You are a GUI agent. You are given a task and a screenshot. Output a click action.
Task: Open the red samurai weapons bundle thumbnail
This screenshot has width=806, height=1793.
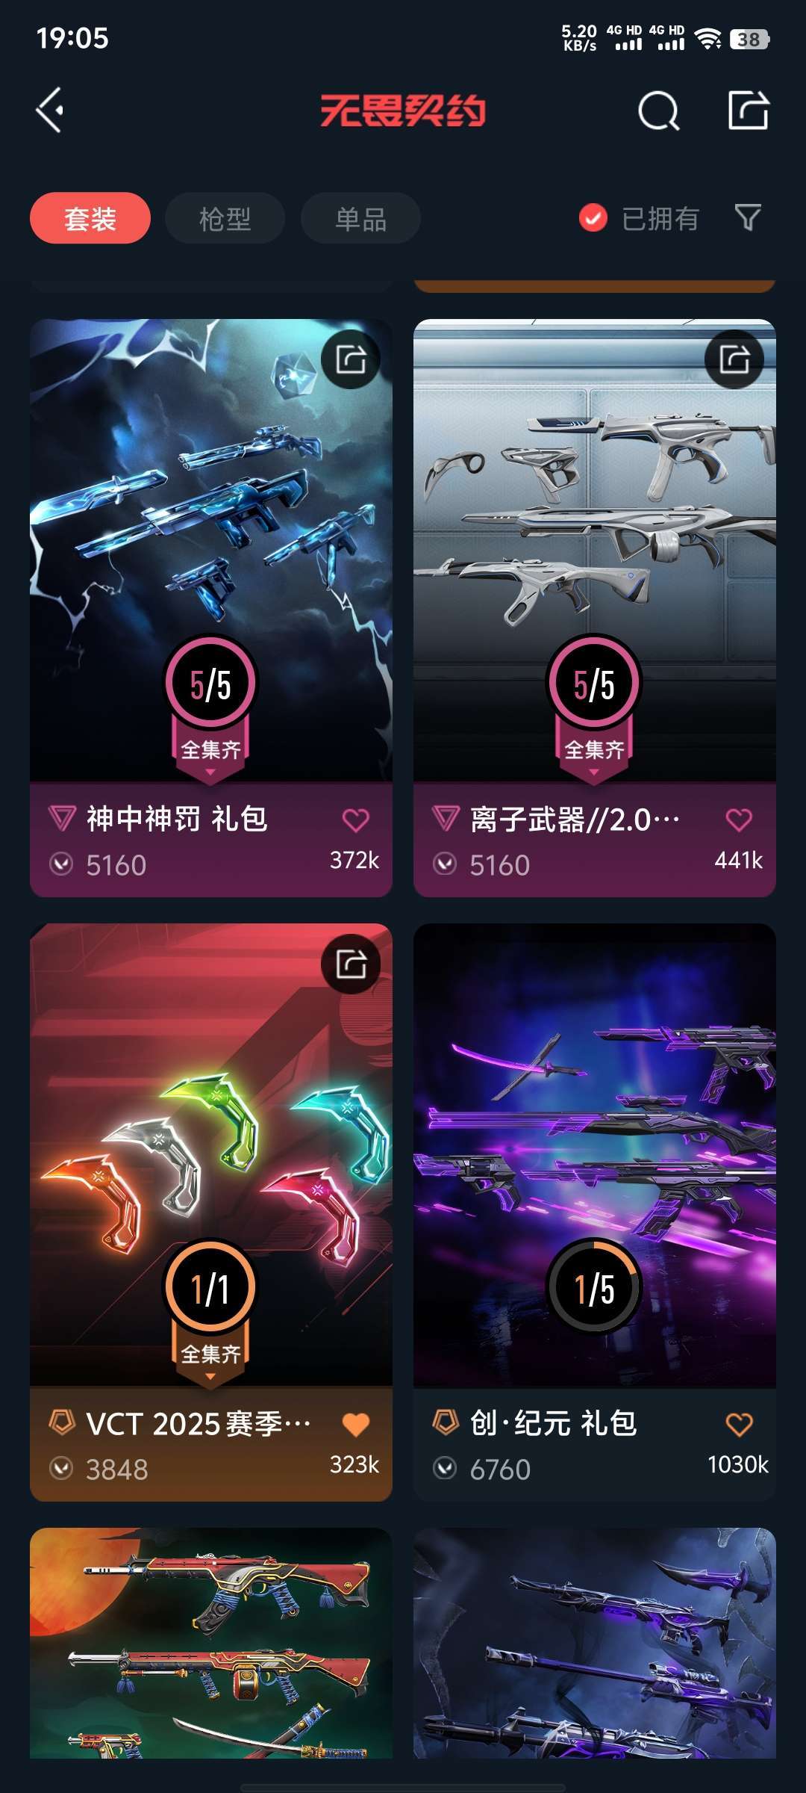coord(211,1643)
